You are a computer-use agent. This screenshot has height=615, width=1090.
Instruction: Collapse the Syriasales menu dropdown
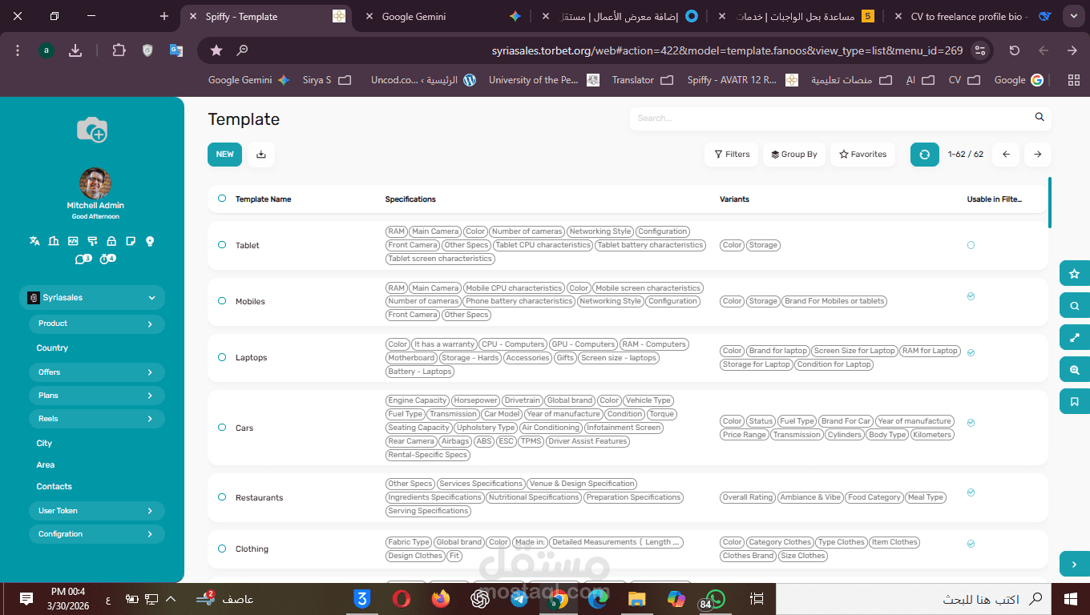[92, 298]
